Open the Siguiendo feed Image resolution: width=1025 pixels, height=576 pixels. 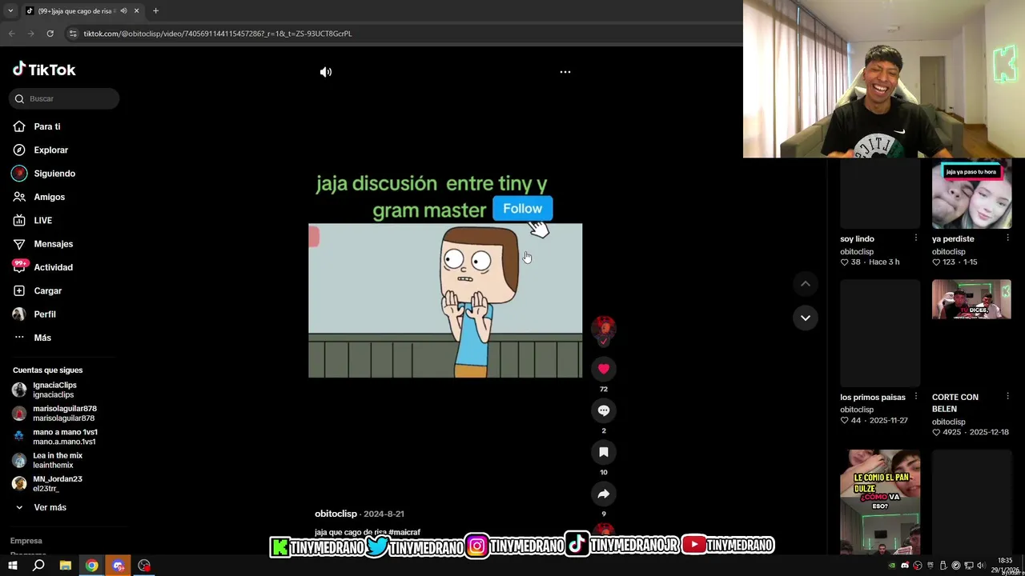(44, 174)
